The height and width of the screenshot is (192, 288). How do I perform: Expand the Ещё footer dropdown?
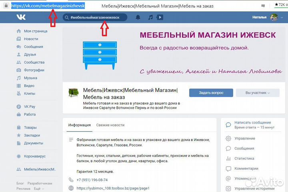tap(39, 188)
